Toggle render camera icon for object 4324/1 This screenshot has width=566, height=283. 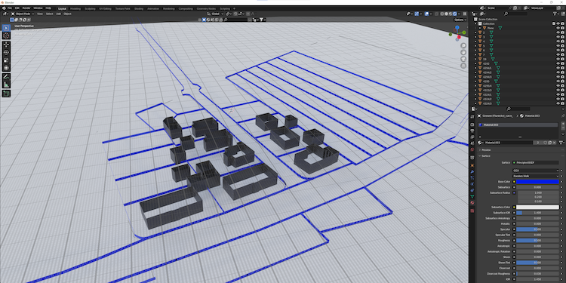tap(562, 94)
